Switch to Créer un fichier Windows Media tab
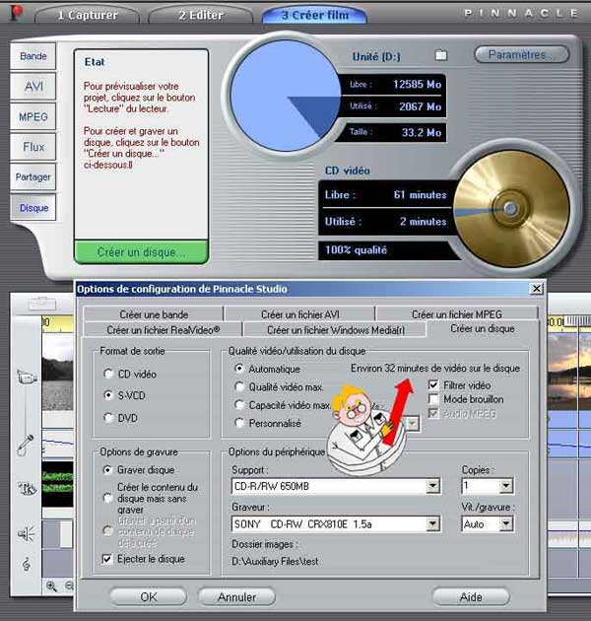This screenshot has width=591, height=621. [x=335, y=329]
